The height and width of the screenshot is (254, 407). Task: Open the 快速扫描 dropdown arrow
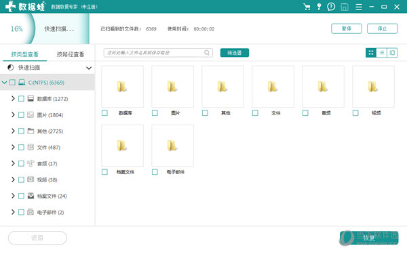tap(89, 68)
